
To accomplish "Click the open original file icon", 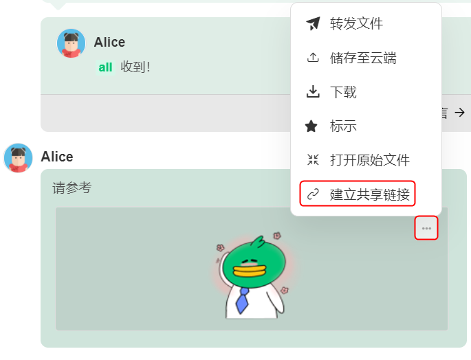I will click(x=313, y=160).
